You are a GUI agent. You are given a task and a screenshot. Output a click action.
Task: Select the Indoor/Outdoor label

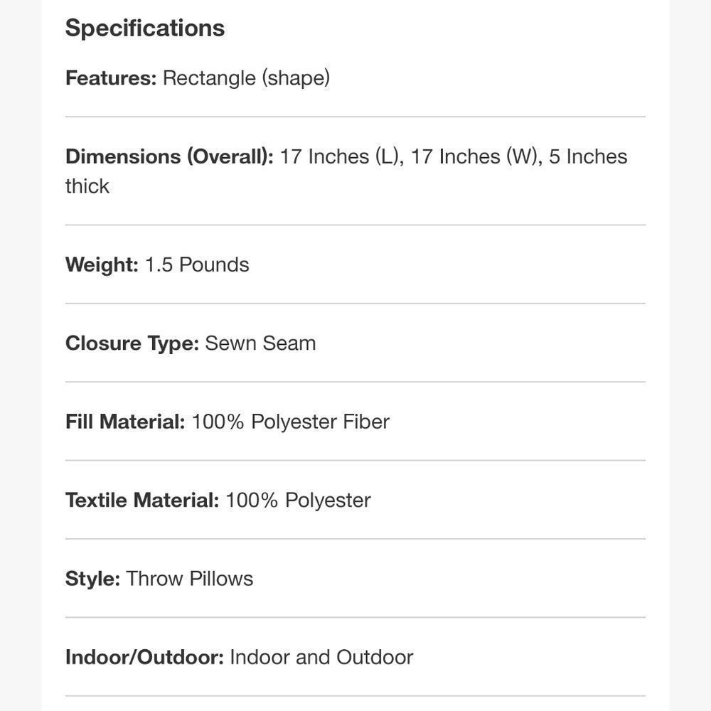coord(144,658)
